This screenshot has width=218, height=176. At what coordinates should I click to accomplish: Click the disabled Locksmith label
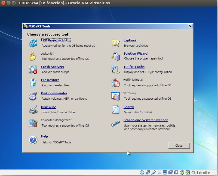[x=47, y=54]
